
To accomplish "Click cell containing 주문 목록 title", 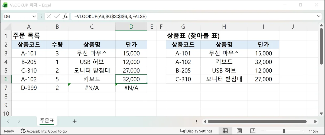I will (x=29, y=35).
